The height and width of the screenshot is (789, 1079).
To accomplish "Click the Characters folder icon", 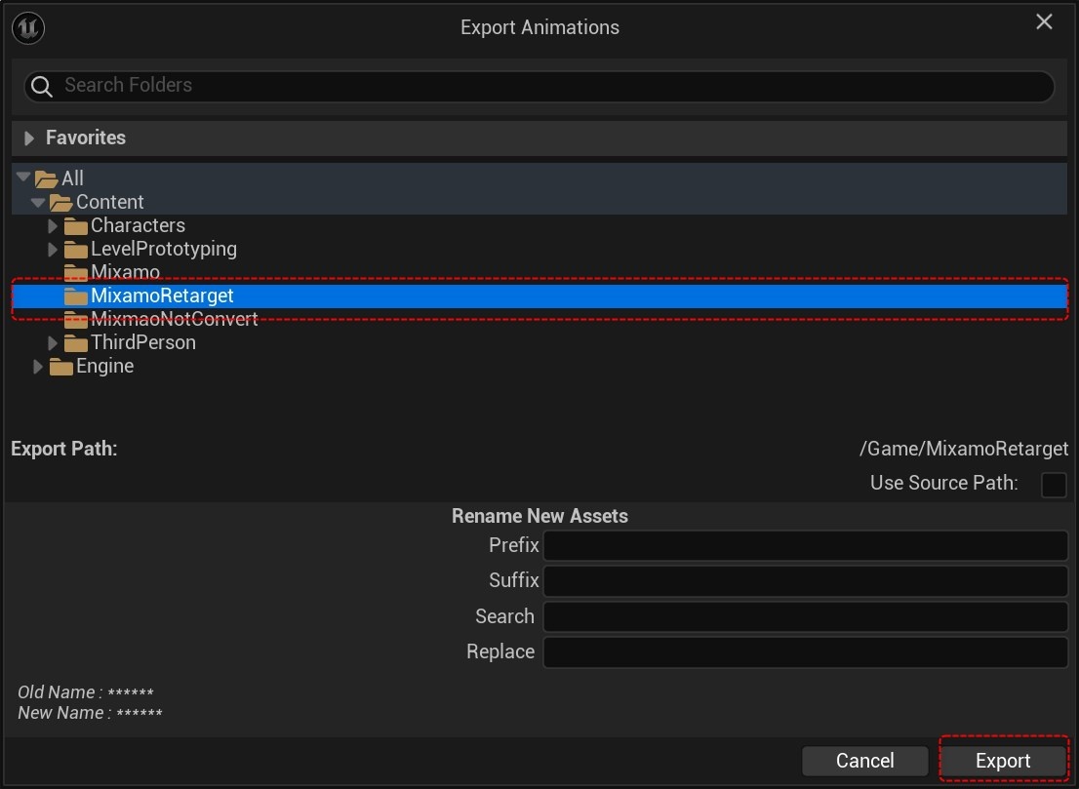I will (76, 226).
